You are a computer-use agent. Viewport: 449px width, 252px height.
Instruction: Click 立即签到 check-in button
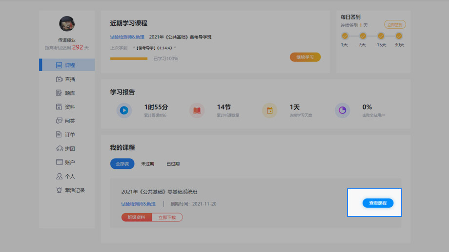click(x=395, y=25)
